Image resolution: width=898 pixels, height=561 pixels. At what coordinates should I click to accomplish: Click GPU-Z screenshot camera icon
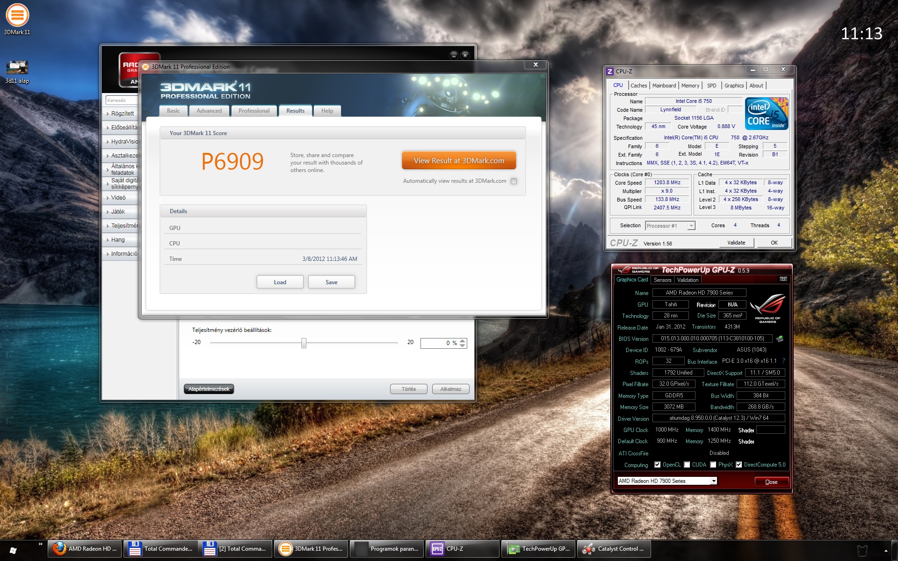pos(783,279)
